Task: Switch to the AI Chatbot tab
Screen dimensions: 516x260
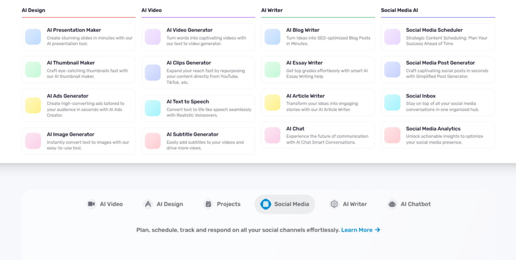Action: point(409,204)
